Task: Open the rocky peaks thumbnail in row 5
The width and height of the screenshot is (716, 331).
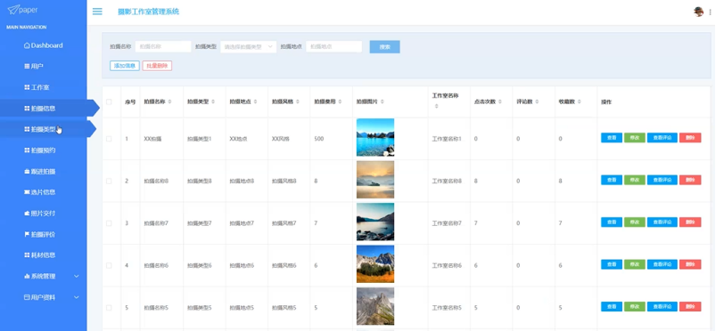Action: pos(375,306)
